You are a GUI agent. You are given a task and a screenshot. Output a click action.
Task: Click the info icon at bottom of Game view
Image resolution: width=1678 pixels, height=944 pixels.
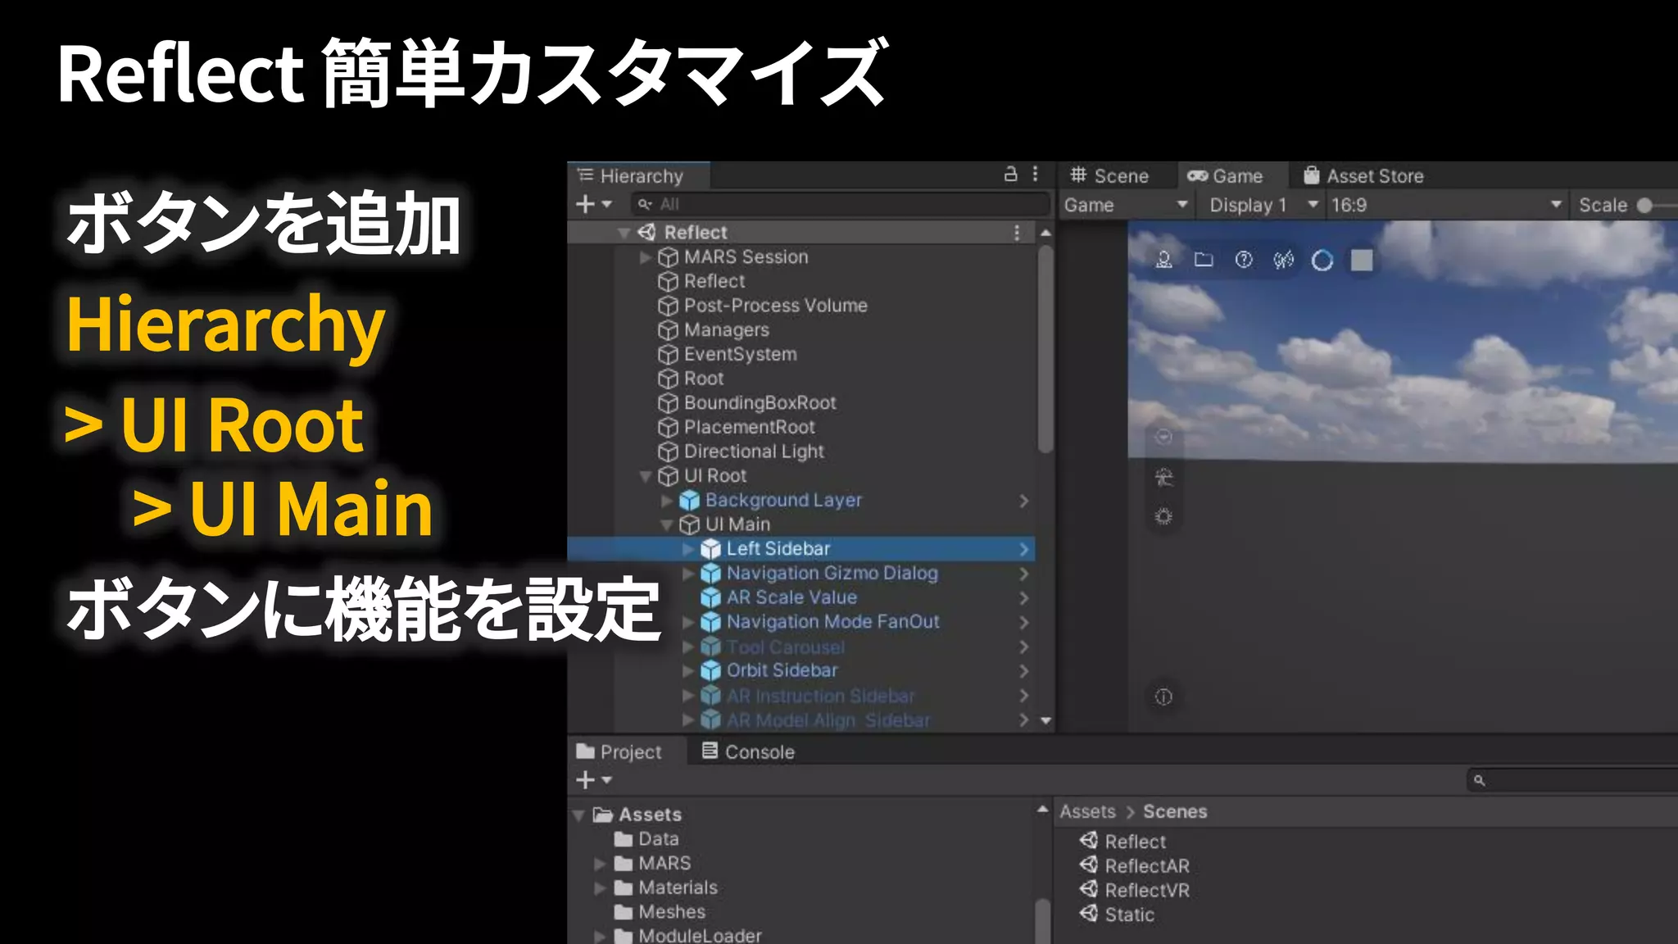click(x=1163, y=697)
